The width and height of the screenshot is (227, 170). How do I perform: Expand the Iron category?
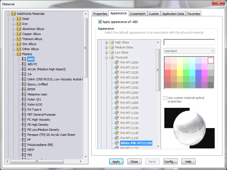click(13, 24)
